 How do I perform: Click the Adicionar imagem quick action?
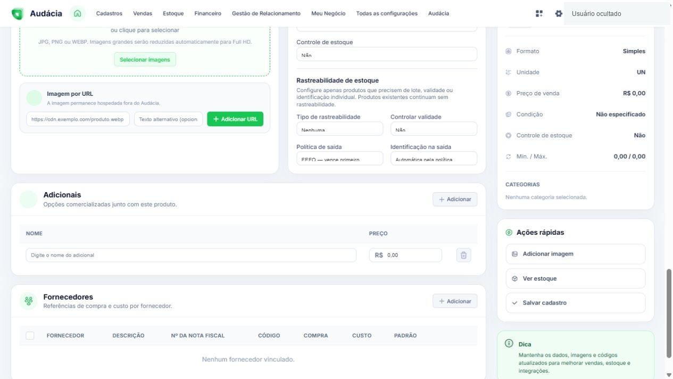tap(576, 254)
